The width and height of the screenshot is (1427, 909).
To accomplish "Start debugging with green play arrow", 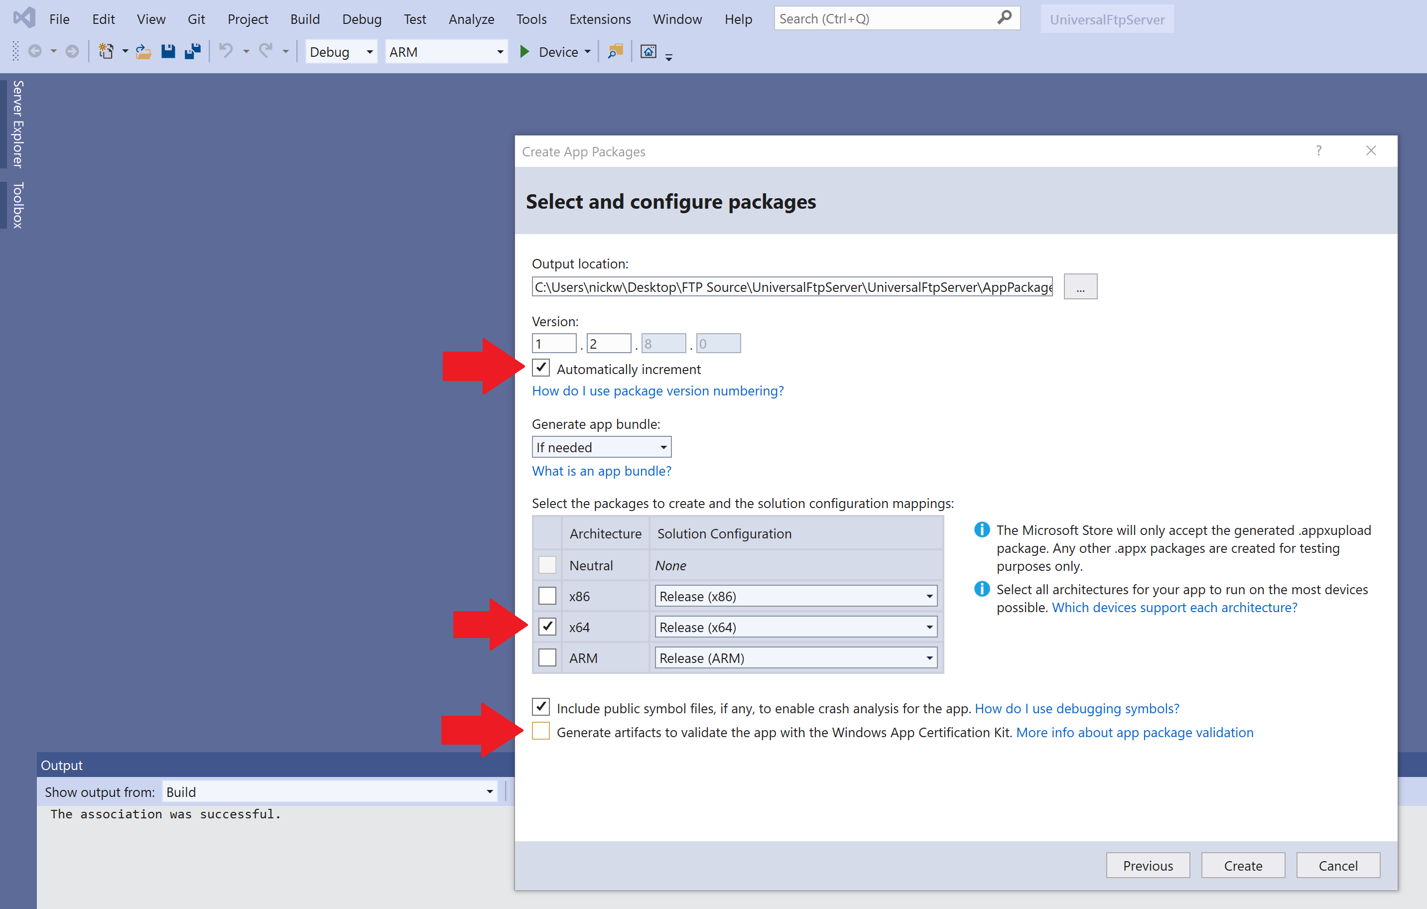I will (524, 52).
